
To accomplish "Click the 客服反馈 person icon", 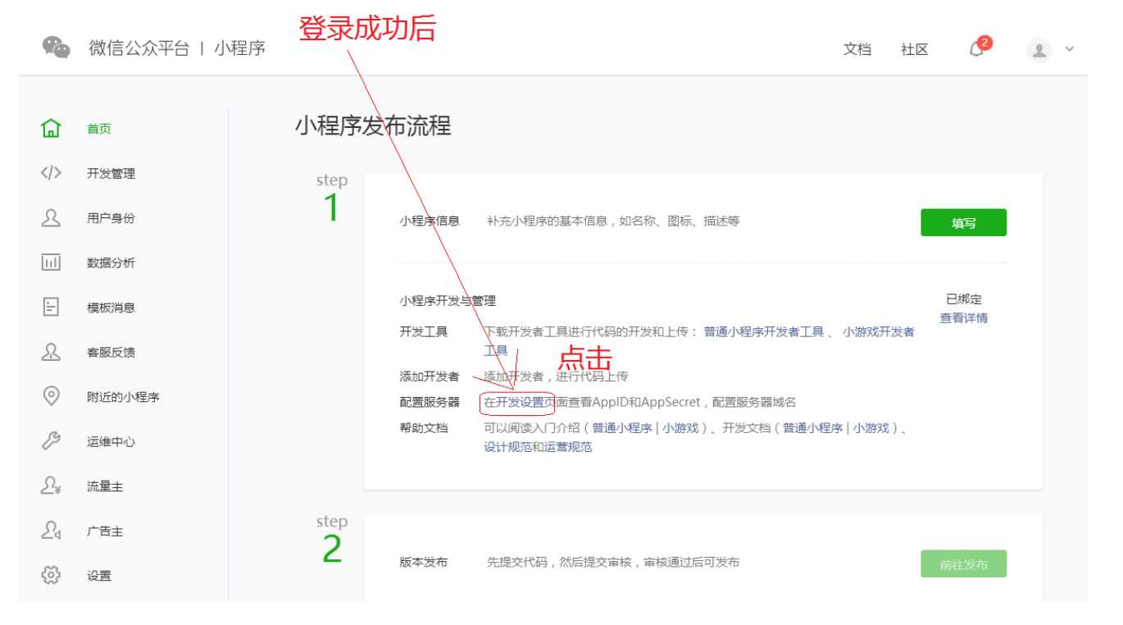I will click(x=51, y=352).
